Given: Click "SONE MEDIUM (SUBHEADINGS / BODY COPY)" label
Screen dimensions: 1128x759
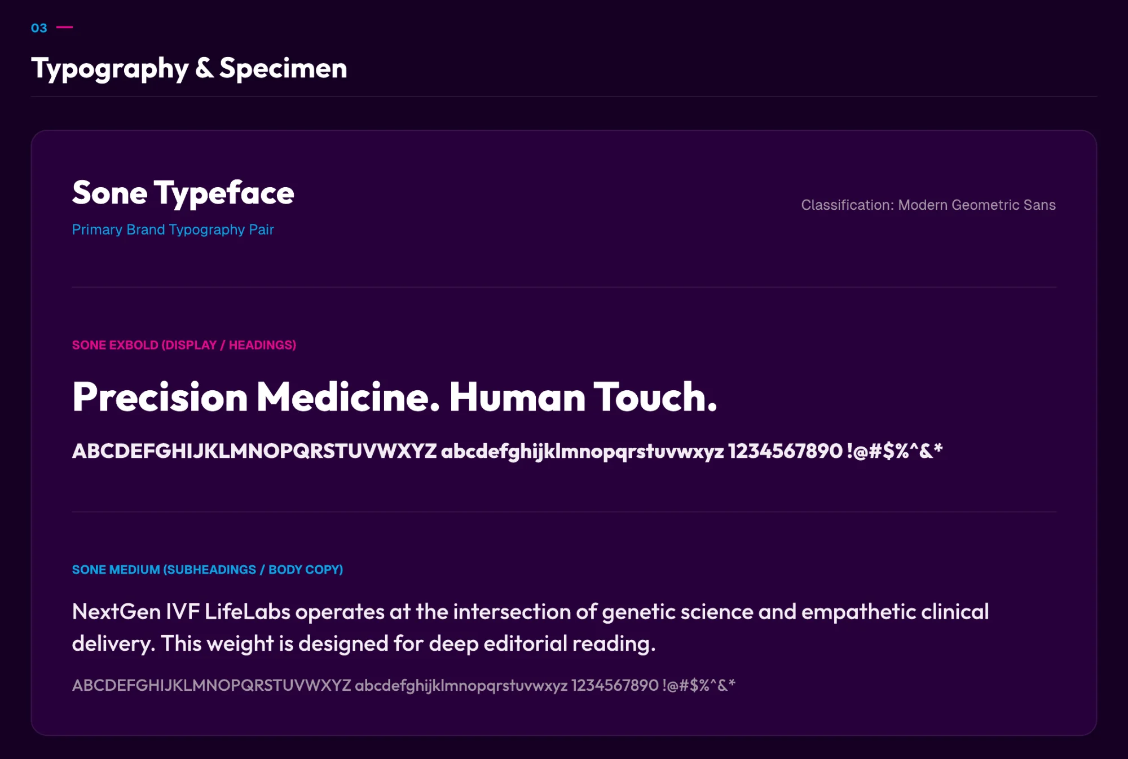Looking at the screenshot, I should [208, 570].
